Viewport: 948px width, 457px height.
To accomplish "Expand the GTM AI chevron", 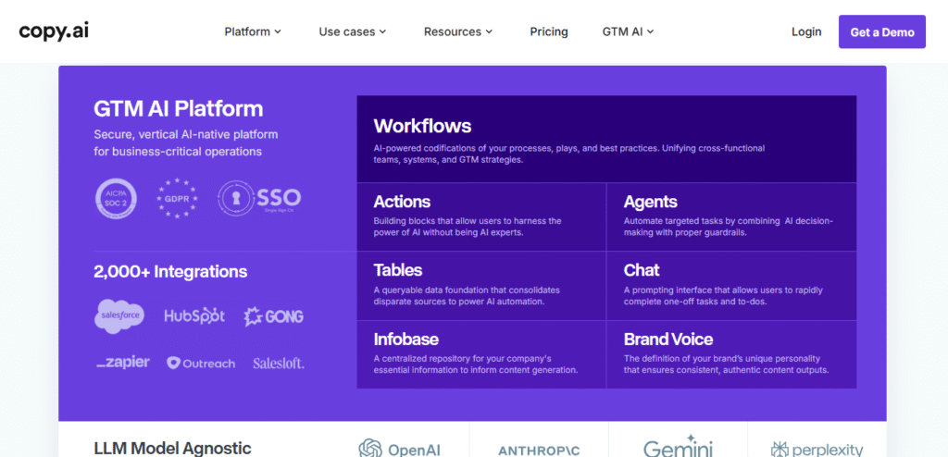I will 651,31.
